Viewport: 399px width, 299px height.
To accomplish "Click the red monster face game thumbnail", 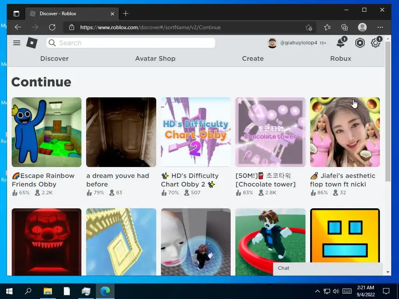I will [47, 242].
